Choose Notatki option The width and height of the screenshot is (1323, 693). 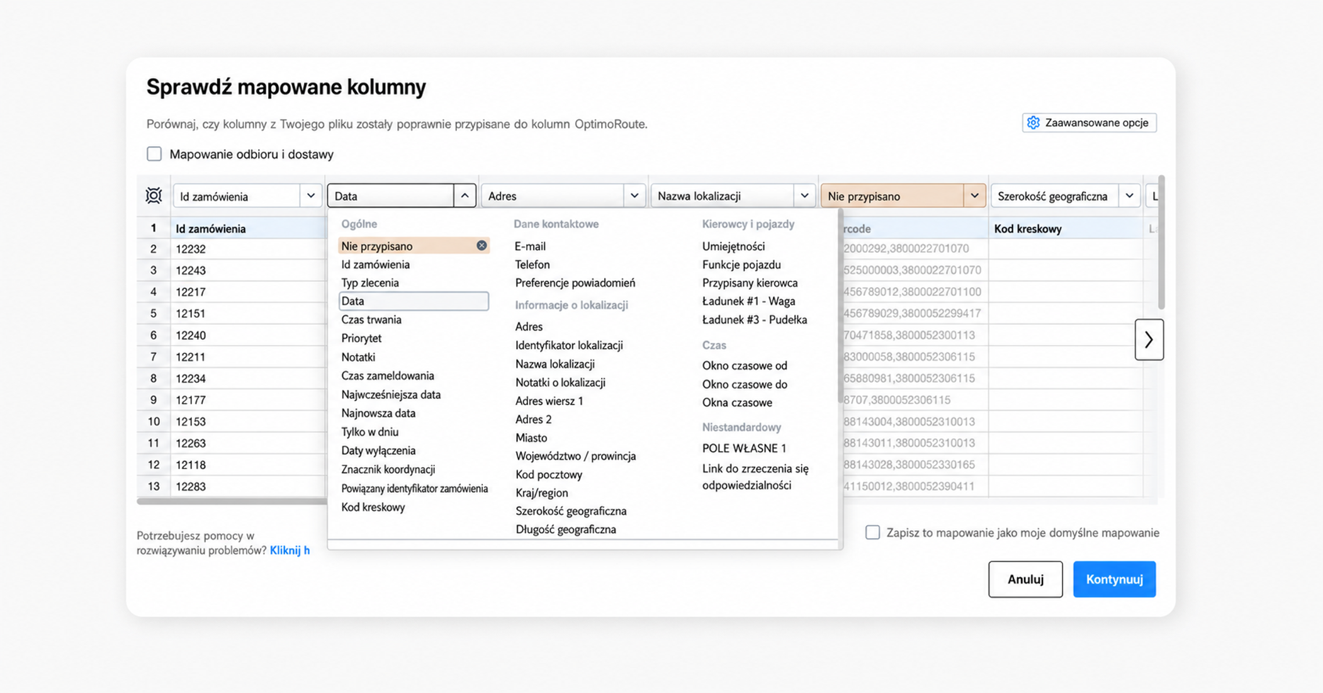(x=358, y=358)
